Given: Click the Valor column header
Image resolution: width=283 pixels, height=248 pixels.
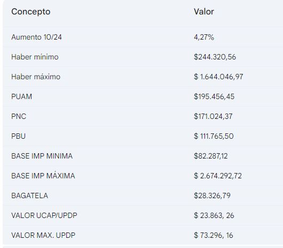Looking at the screenshot, I should 204,12.
